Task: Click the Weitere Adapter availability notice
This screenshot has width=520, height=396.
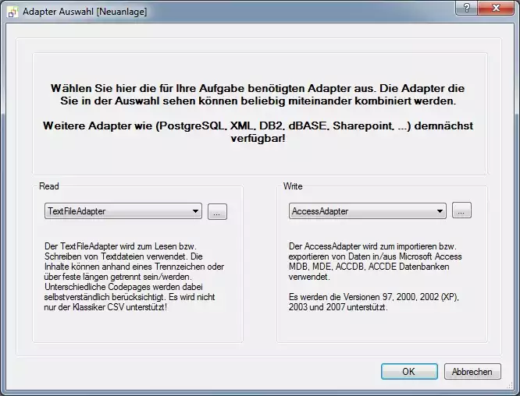Action: click(x=258, y=132)
